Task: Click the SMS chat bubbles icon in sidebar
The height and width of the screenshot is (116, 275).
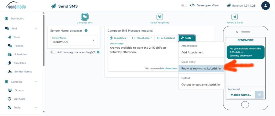Action: point(7,28)
